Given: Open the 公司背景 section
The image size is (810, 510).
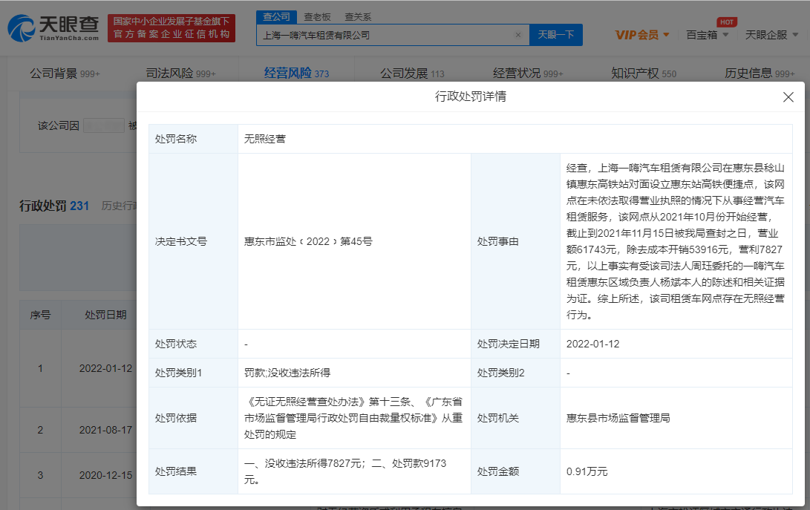Looking at the screenshot, I should coord(65,73).
